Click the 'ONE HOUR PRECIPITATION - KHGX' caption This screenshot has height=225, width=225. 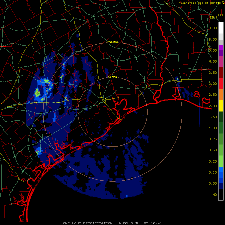pos(96,223)
